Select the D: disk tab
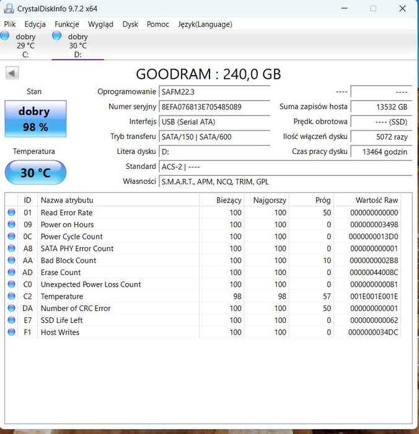Image resolution: width=419 pixels, height=434 pixels. [x=77, y=45]
